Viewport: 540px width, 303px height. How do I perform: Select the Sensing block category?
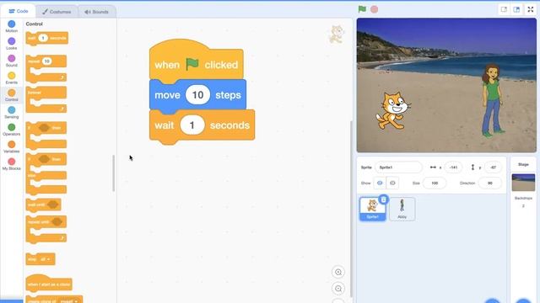point(11,112)
